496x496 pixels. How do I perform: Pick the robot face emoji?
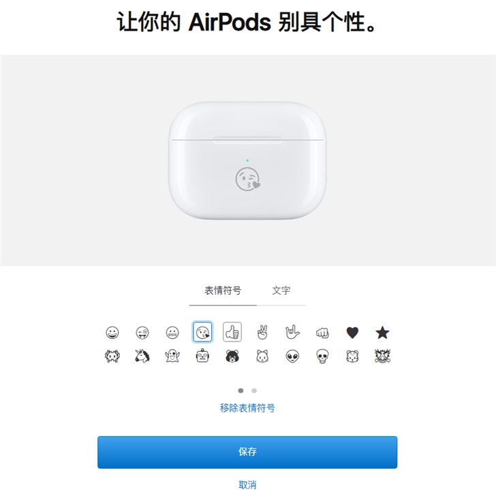tap(202, 356)
